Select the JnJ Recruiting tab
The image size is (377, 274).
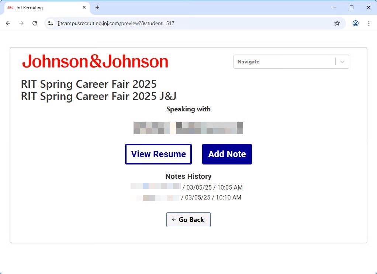(x=47, y=8)
